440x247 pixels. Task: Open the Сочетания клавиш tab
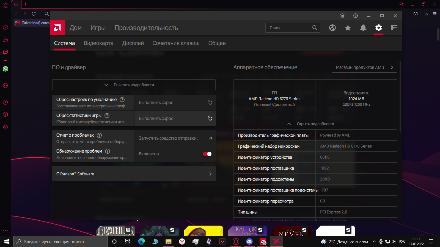(176, 43)
